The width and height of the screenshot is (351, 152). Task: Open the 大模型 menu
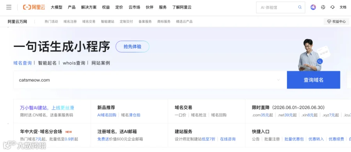pyautogui.click(x=57, y=7)
